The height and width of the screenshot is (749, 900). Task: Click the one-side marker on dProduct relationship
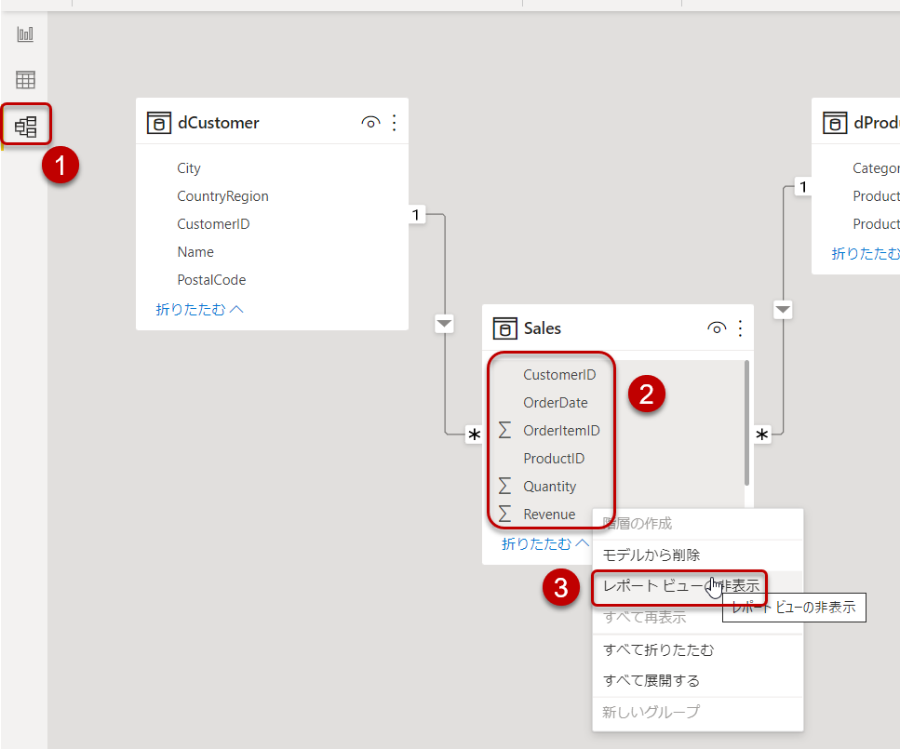pyautogui.click(x=803, y=187)
